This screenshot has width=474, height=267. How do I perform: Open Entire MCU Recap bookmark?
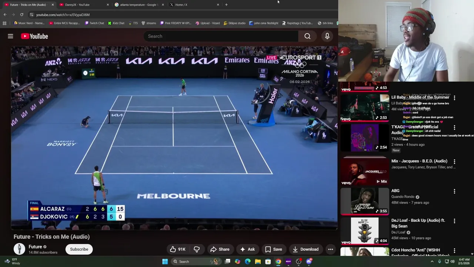click(64, 23)
